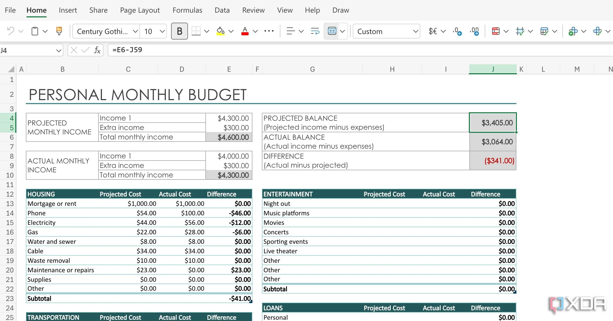Expand the alignment dropdown arrow
613x321 pixels.
click(x=301, y=31)
